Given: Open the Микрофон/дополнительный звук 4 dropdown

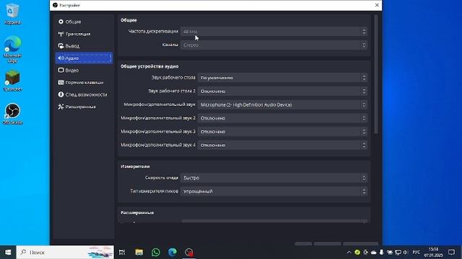Looking at the screenshot, I should tap(282, 145).
